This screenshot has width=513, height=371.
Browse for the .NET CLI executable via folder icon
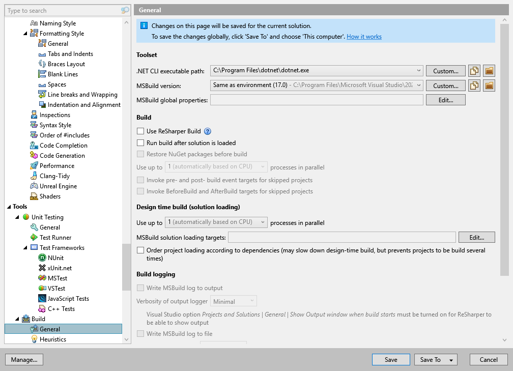(x=489, y=70)
